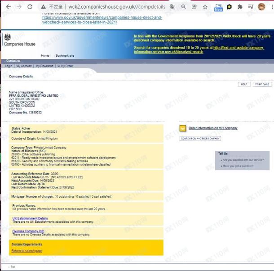Click company name FFFA GLOBAL INVESTING LIMITED
Screen dimensions: 274x271
click(x=34, y=95)
